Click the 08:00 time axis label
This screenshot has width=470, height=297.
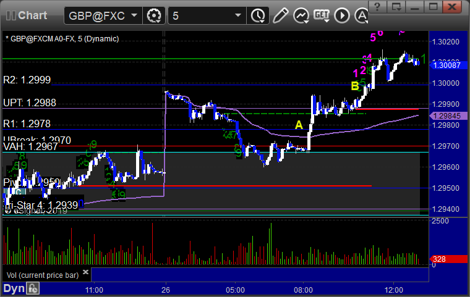pos(304,290)
